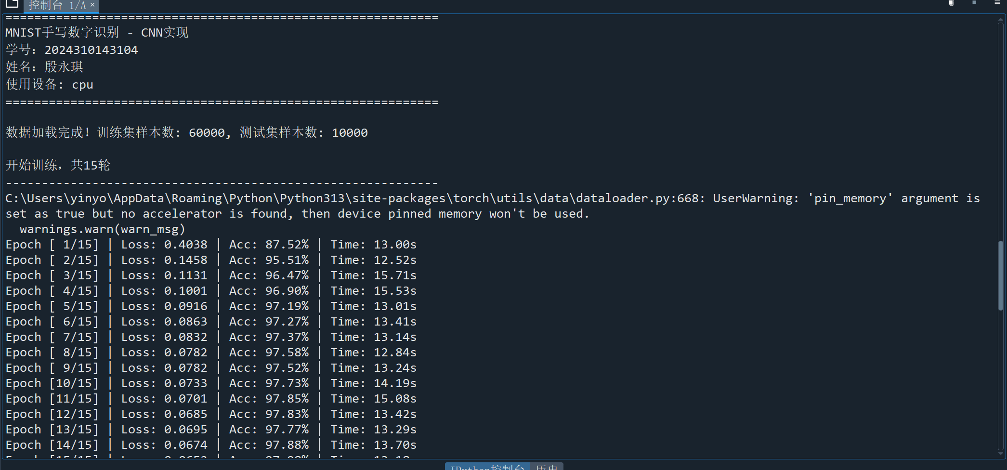Click the Epoch 9/15 output row
Image resolution: width=1007 pixels, height=470 pixels.
point(211,367)
